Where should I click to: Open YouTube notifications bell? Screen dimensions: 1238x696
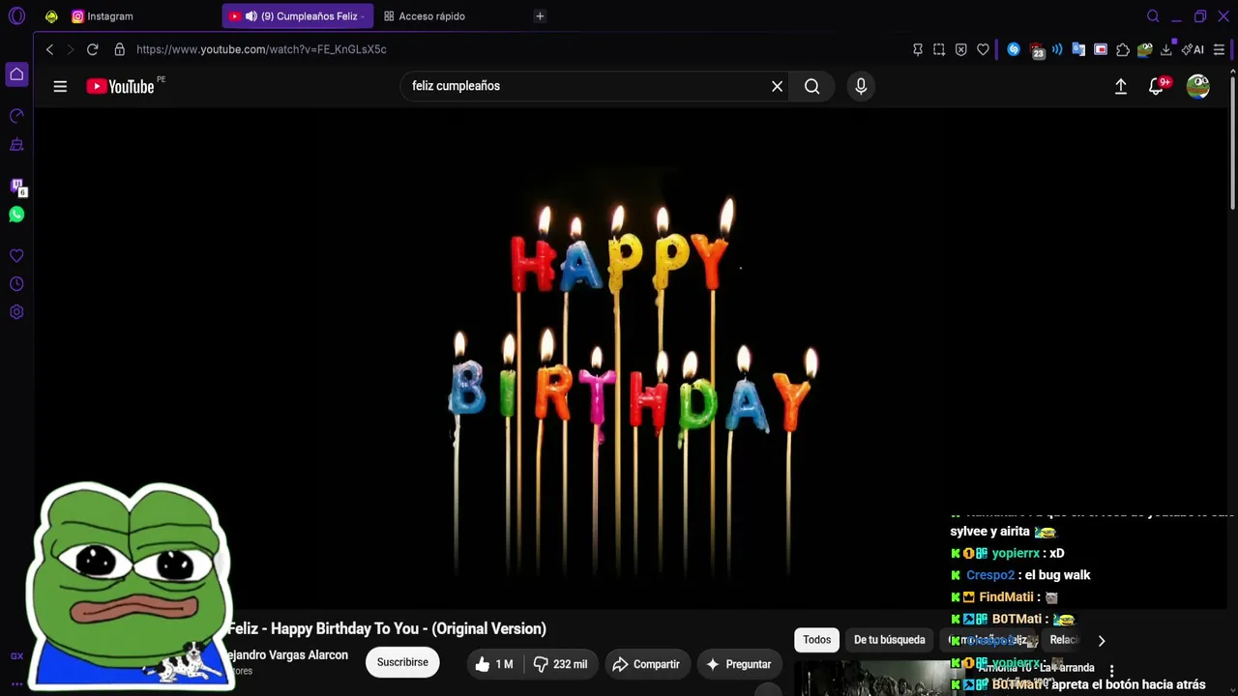1157,86
